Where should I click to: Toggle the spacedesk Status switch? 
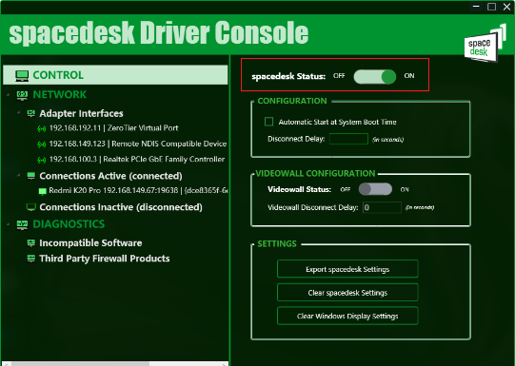point(374,77)
